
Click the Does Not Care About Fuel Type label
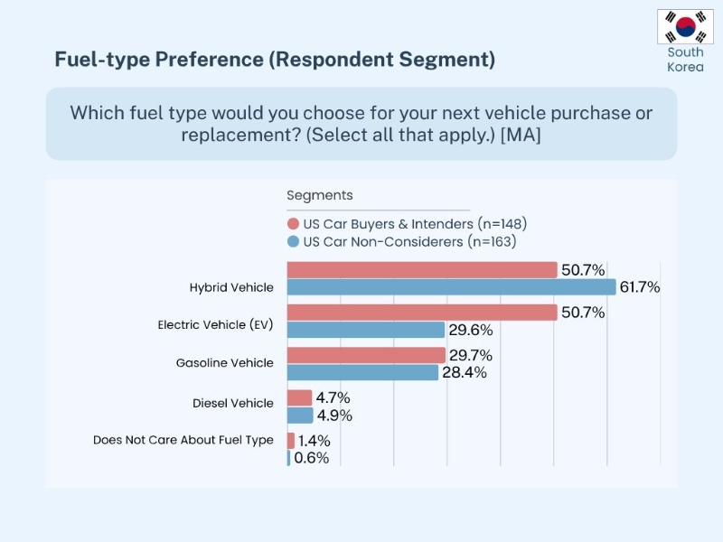[x=183, y=441]
